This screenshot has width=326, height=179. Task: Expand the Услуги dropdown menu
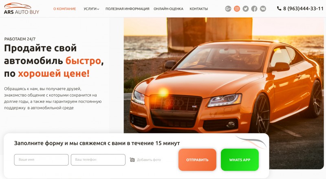(x=91, y=9)
